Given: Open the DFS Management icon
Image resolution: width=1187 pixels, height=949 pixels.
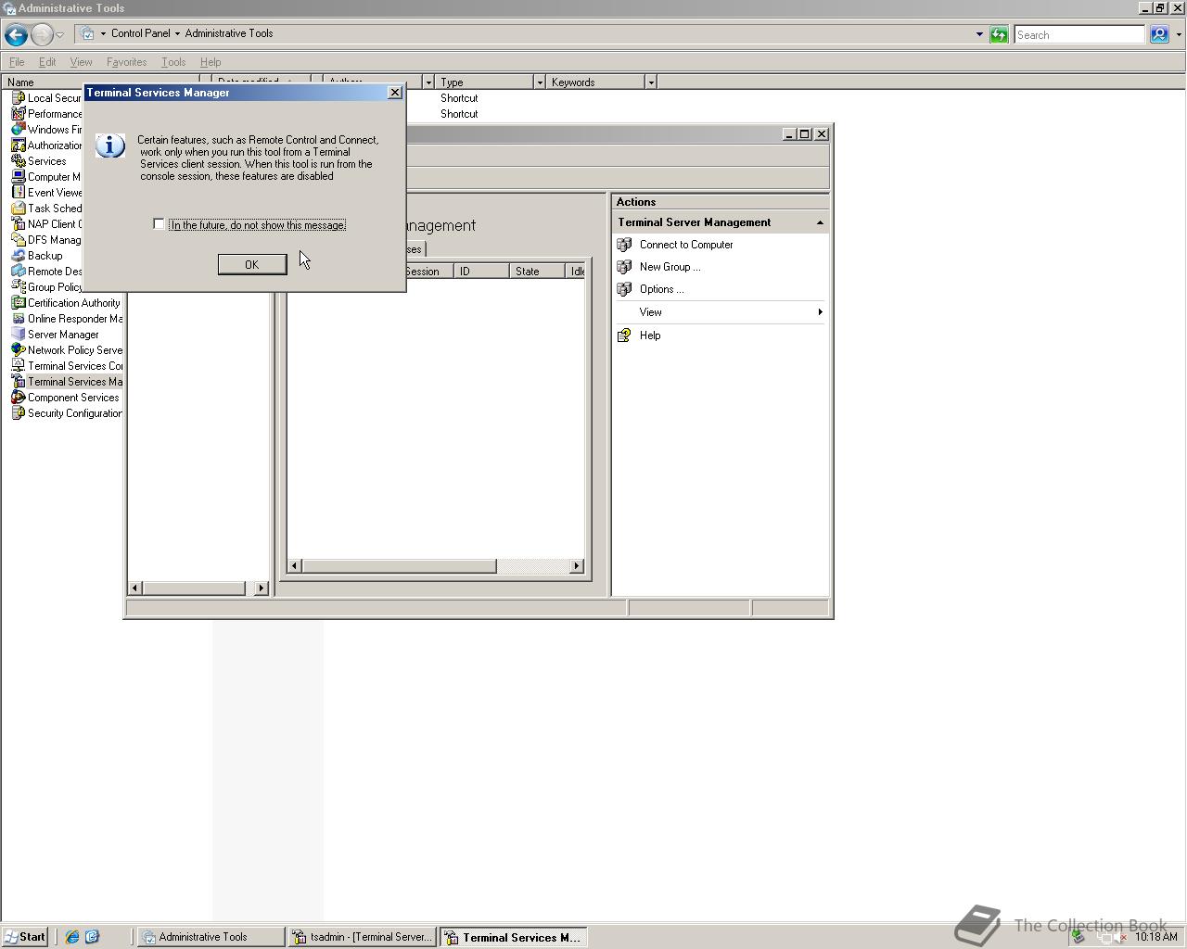Looking at the screenshot, I should 18,240.
